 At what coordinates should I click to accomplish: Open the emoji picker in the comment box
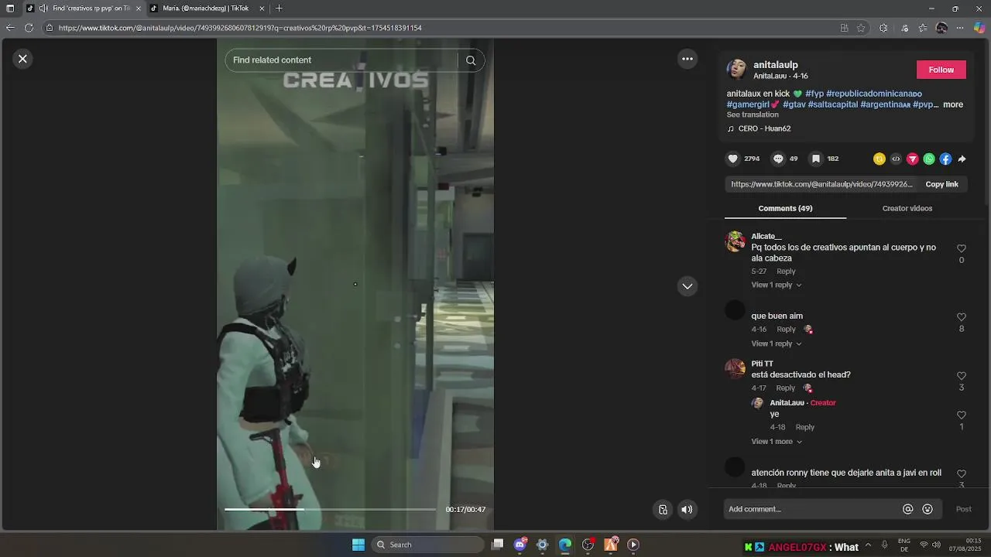tap(928, 509)
